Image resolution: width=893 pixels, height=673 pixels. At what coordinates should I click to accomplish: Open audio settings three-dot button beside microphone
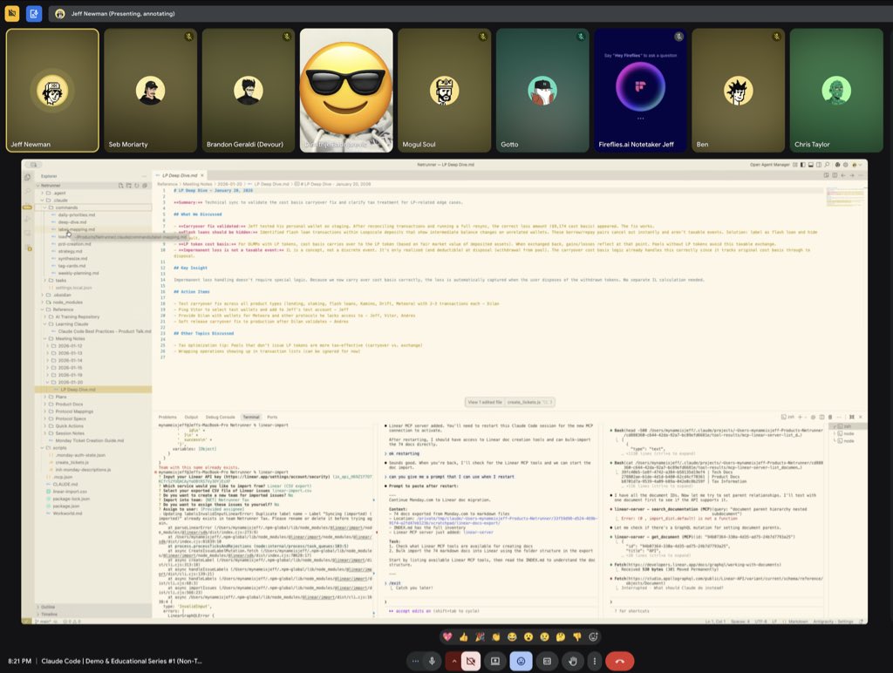coord(415,661)
